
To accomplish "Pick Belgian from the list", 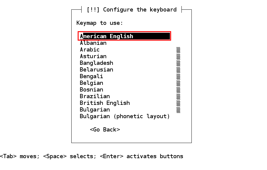I will click(x=91, y=83).
